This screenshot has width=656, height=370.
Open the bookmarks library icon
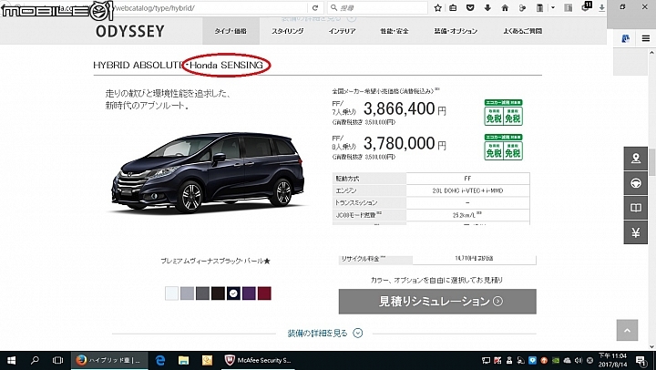coord(453,7)
